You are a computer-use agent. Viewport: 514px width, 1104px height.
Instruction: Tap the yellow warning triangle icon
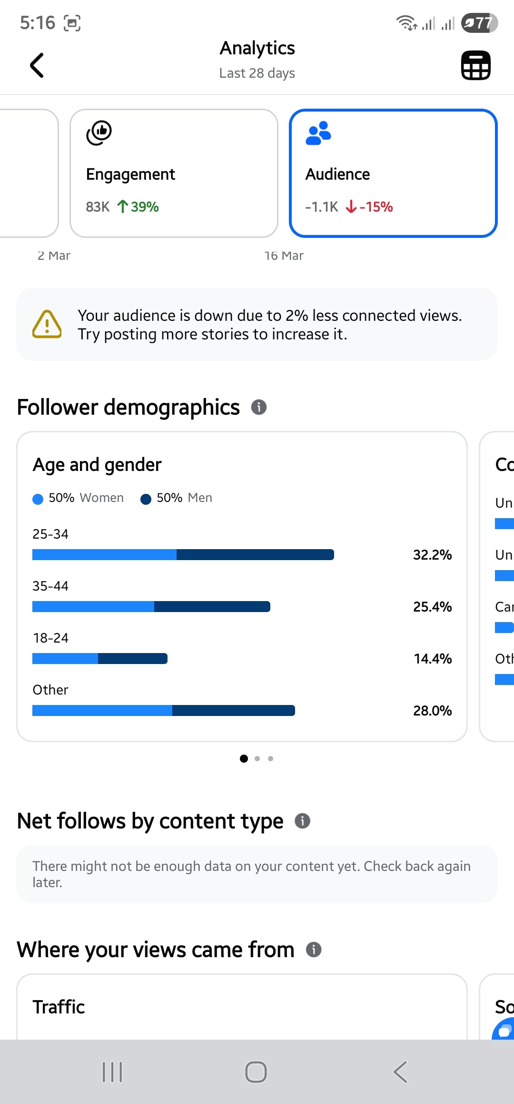point(47,325)
